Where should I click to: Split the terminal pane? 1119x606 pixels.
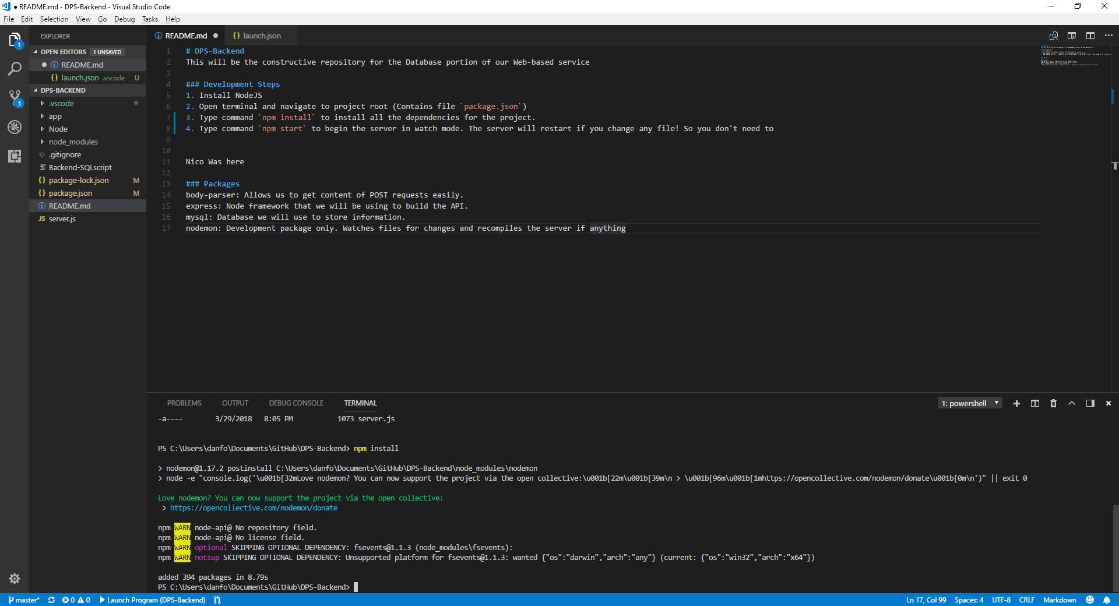tap(1035, 403)
